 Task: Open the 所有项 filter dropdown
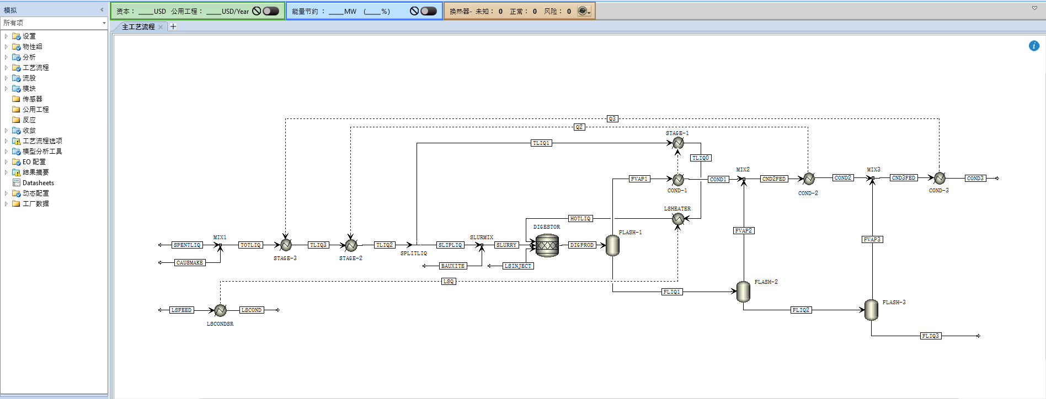click(104, 23)
